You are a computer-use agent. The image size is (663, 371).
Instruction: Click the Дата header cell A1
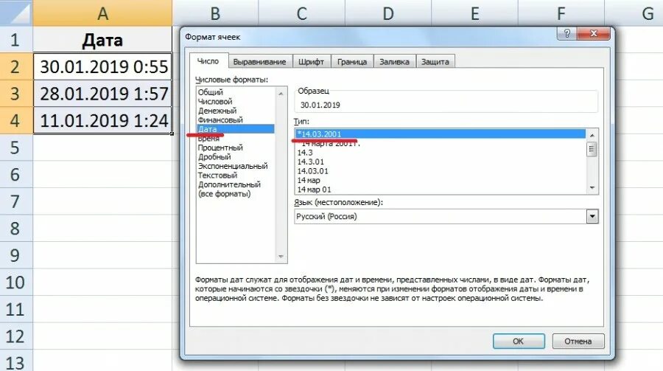pos(102,40)
